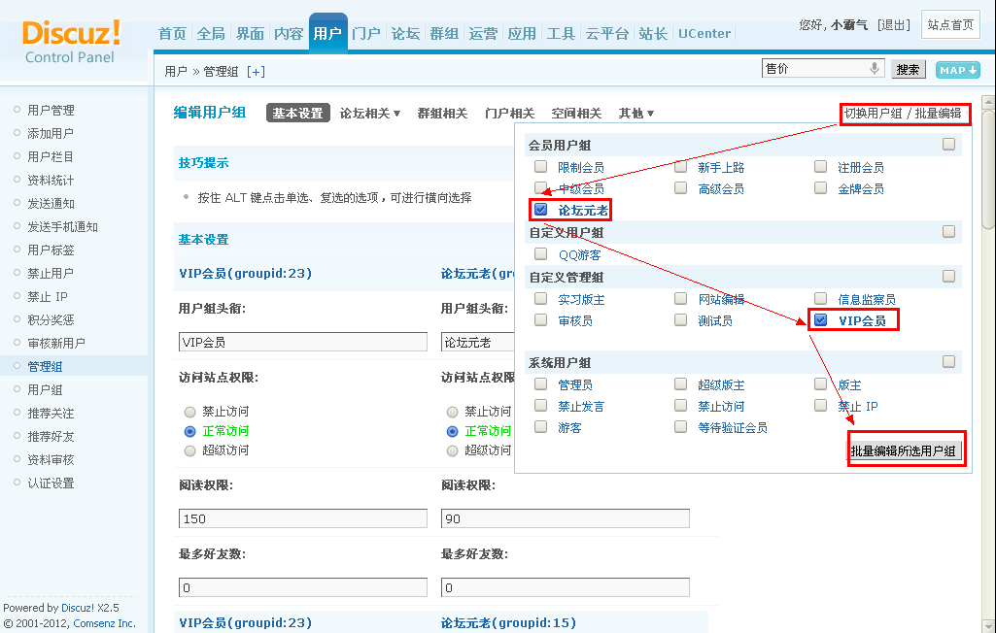
Task: Select 超级访问 radio for VIP会员
Action: [189, 450]
